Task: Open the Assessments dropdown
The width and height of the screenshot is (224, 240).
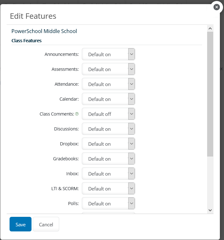Action: coord(108,69)
